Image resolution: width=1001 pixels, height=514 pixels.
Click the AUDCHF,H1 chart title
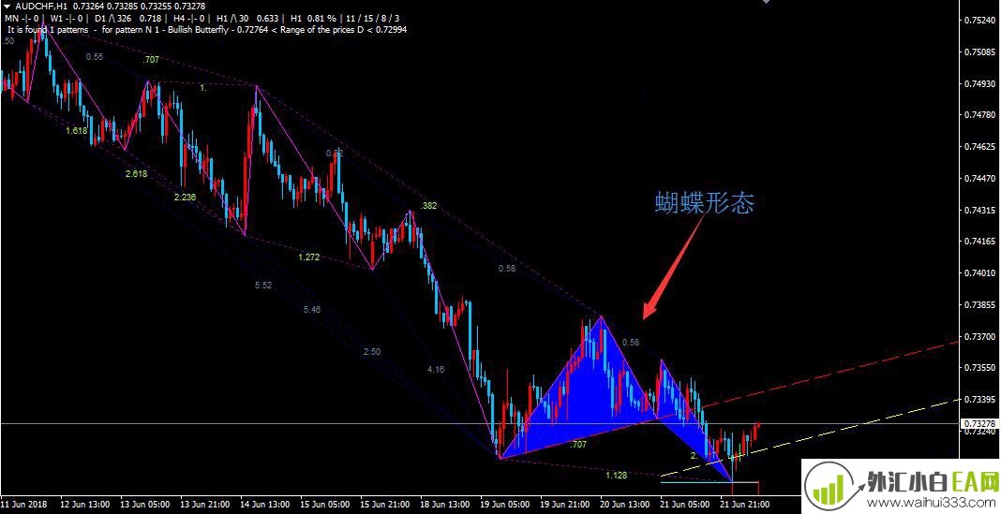click(x=41, y=7)
